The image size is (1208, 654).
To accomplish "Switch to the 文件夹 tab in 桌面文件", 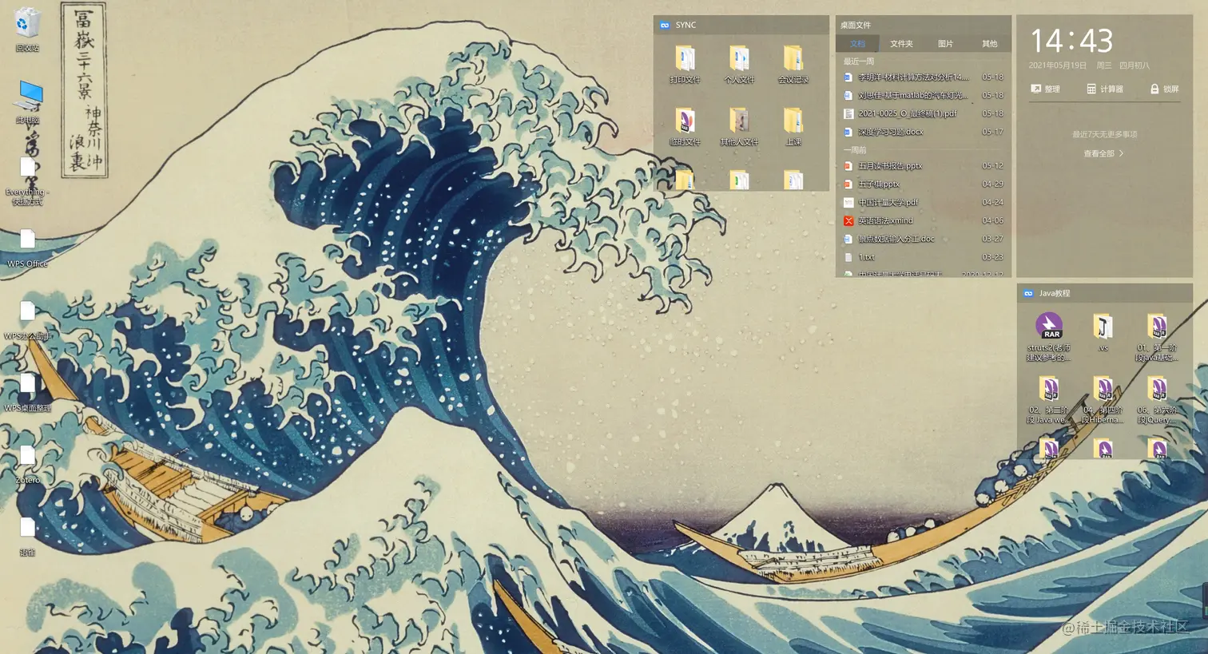I will (901, 44).
